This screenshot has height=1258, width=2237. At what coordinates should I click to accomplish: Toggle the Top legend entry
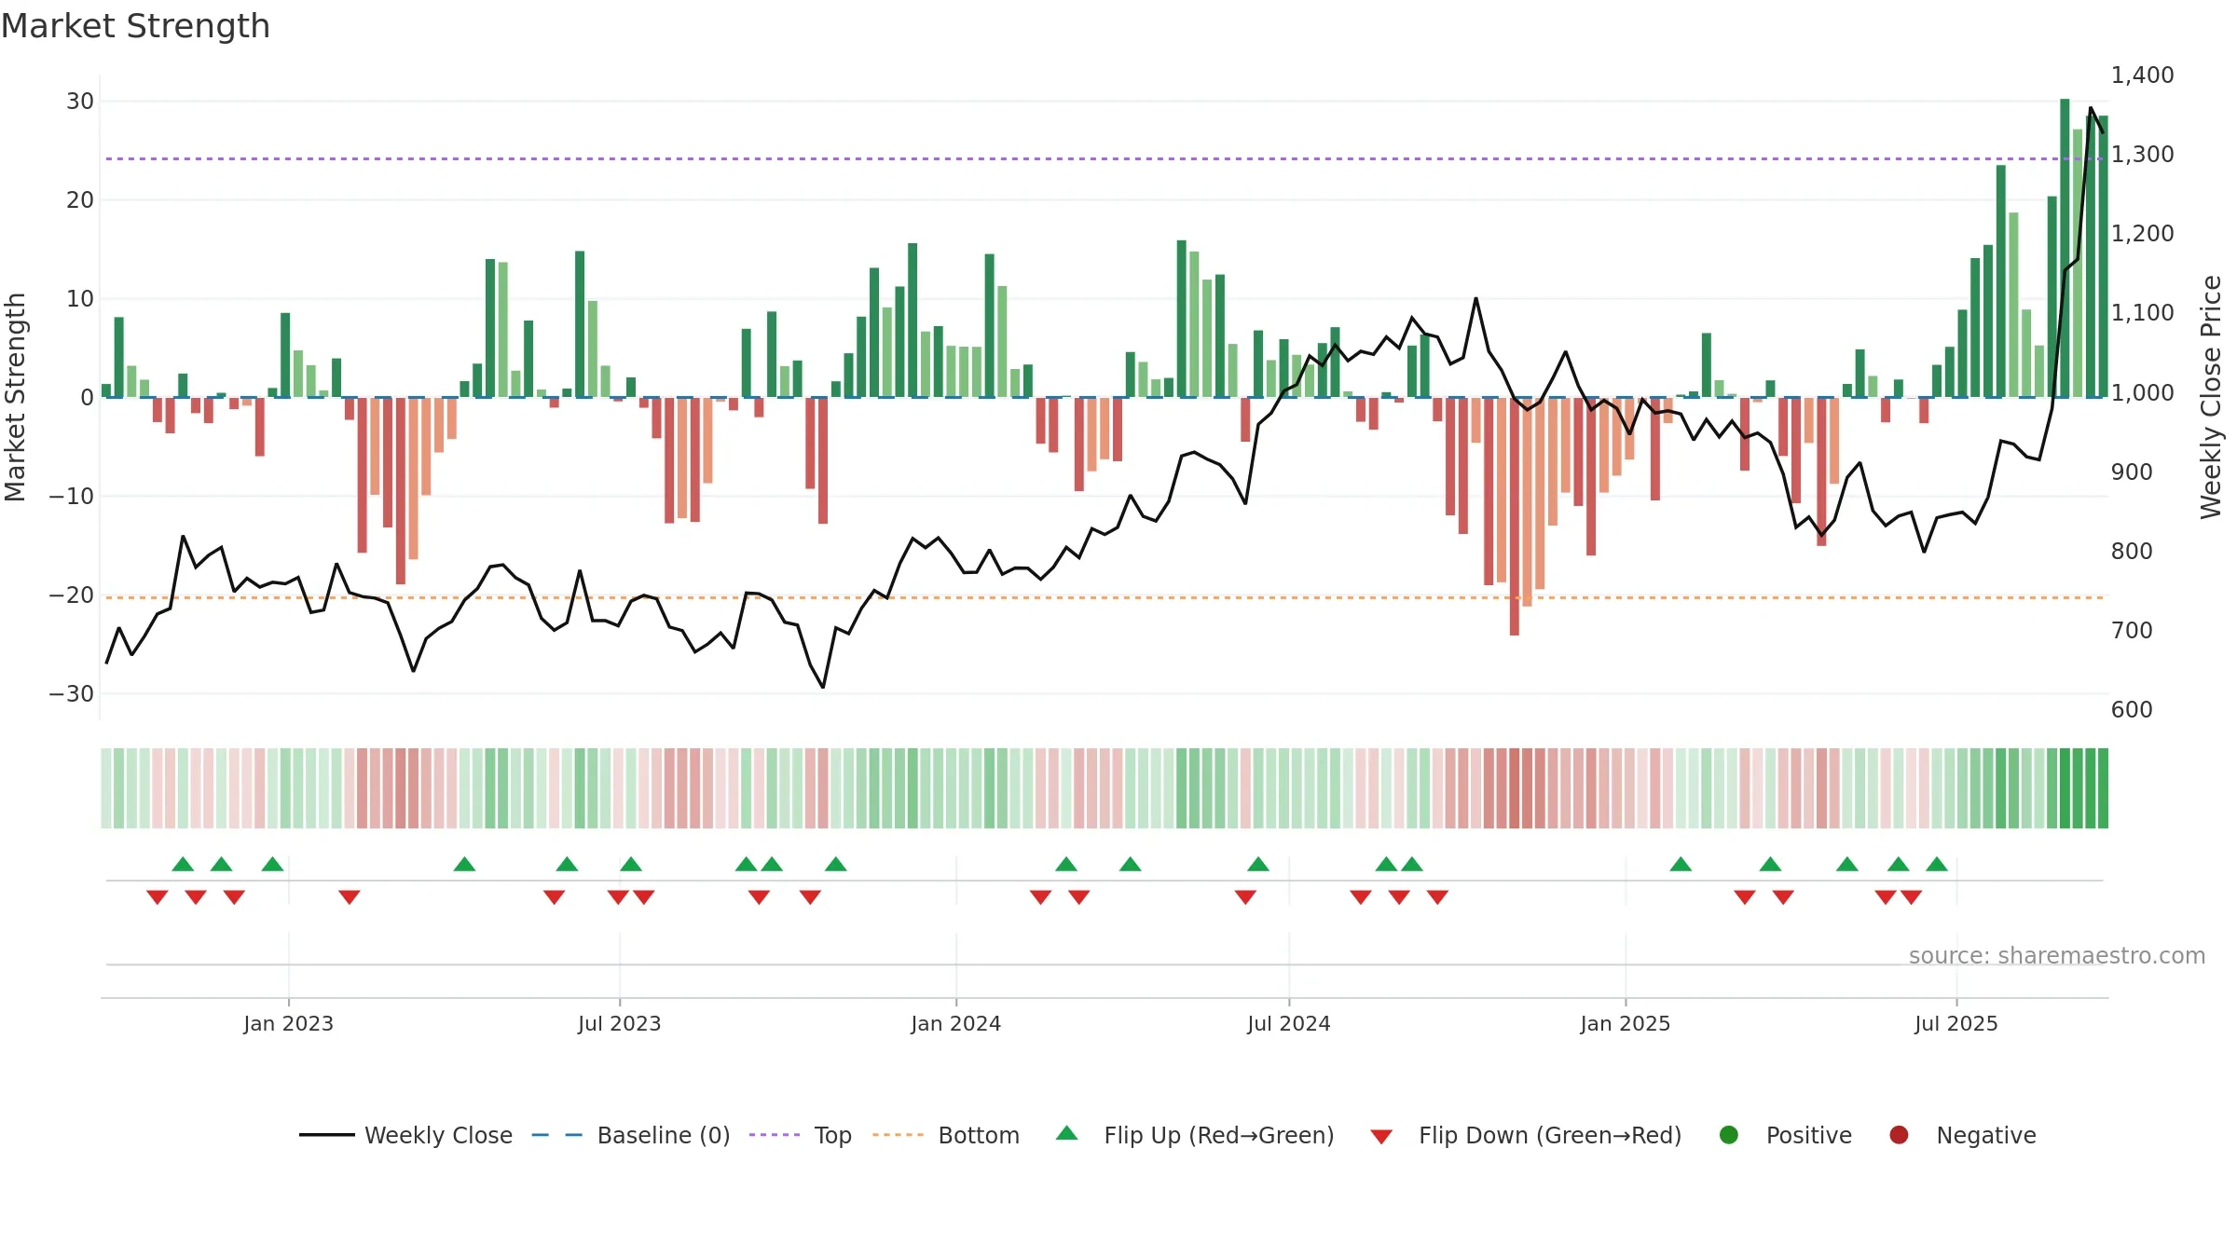coord(801,1135)
